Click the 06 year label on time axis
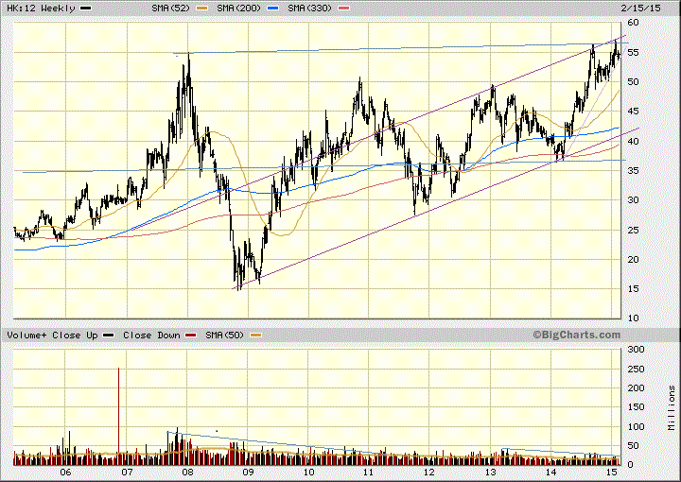The height and width of the screenshot is (482, 681). [x=65, y=473]
